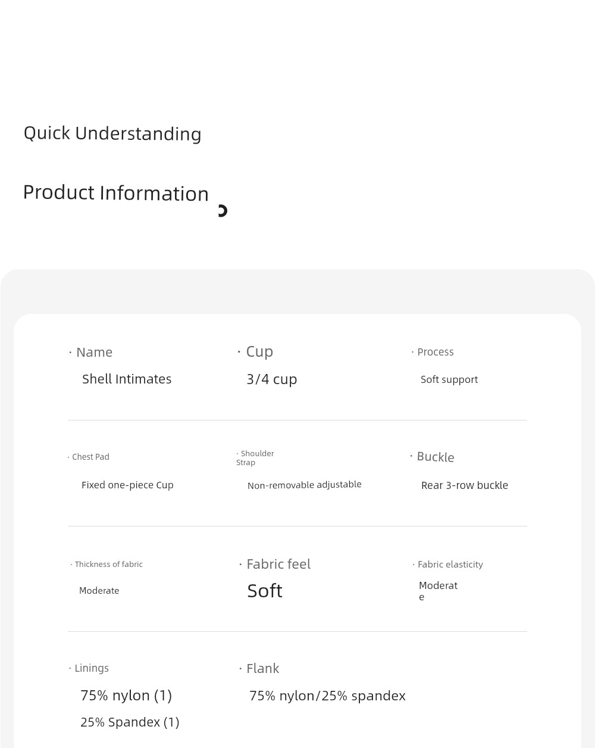The width and height of the screenshot is (595, 748).
Task: Click the large Soft fabric feel value
Action: (x=265, y=591)
